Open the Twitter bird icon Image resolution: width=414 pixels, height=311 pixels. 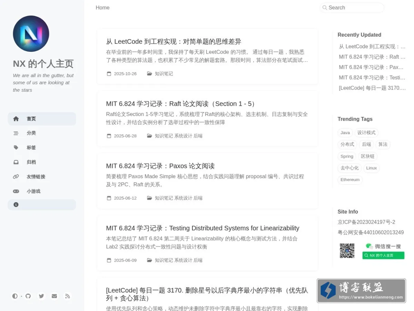pyautogui.click(x=41, y=296)
